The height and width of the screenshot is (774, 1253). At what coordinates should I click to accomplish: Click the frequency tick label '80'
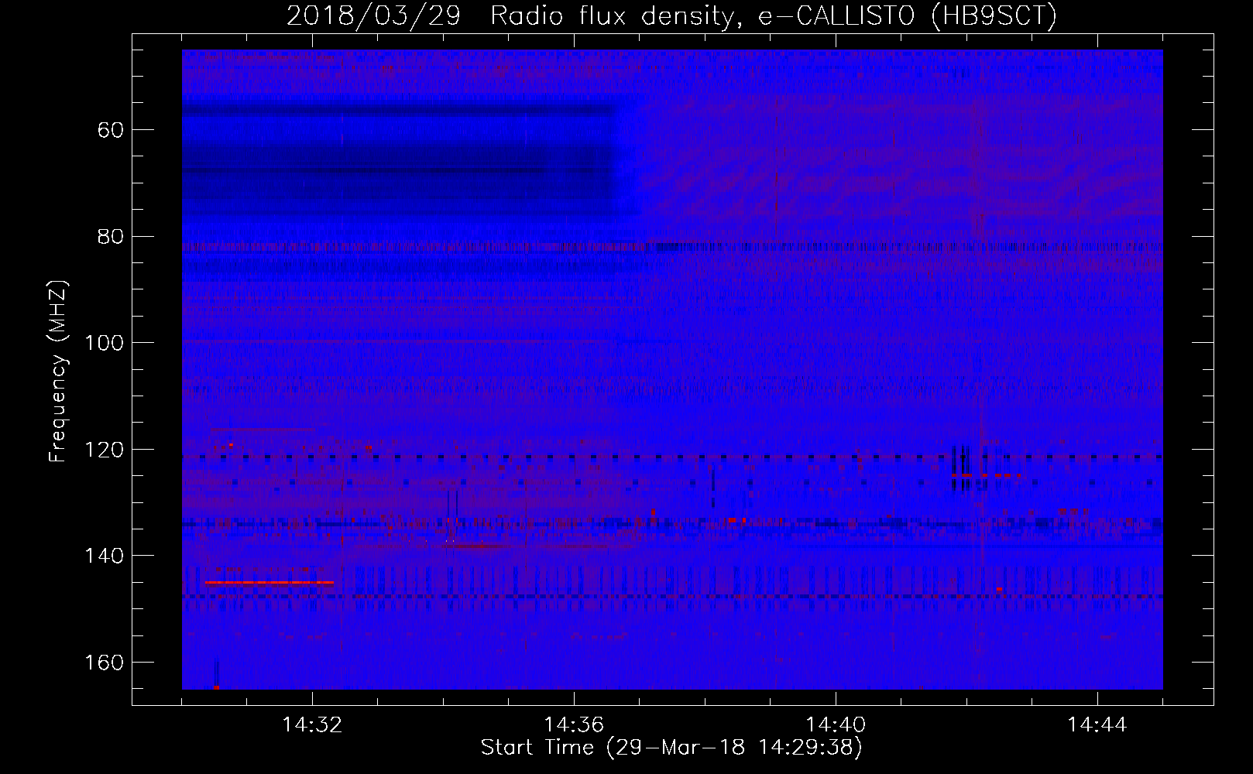111,236
